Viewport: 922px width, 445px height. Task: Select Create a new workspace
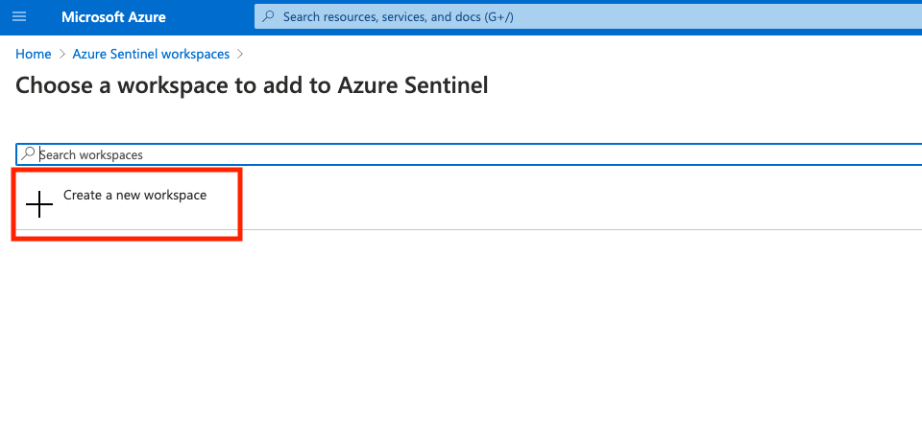click(x=134, y=195)
